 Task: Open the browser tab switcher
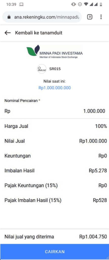click(x=90, y=17)
